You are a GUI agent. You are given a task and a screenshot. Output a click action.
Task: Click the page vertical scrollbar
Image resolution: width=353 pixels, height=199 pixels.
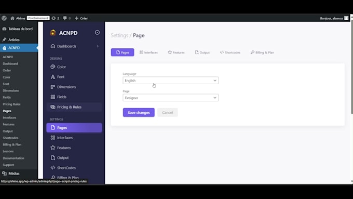[x=351, y=68]
